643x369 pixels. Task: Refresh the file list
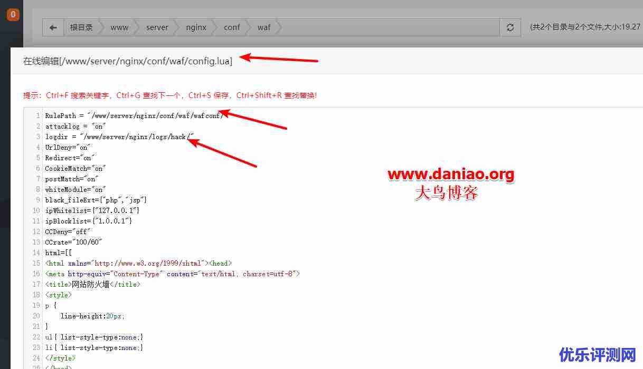point(510,27)
